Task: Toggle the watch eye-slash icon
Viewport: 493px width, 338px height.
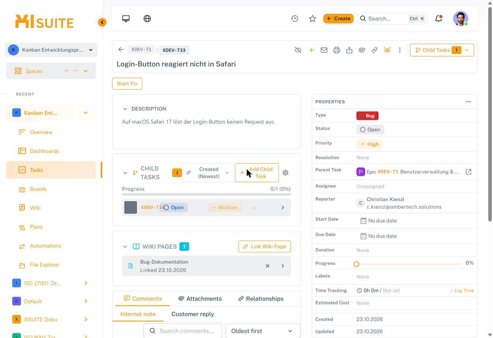Action: coord(298,50)
